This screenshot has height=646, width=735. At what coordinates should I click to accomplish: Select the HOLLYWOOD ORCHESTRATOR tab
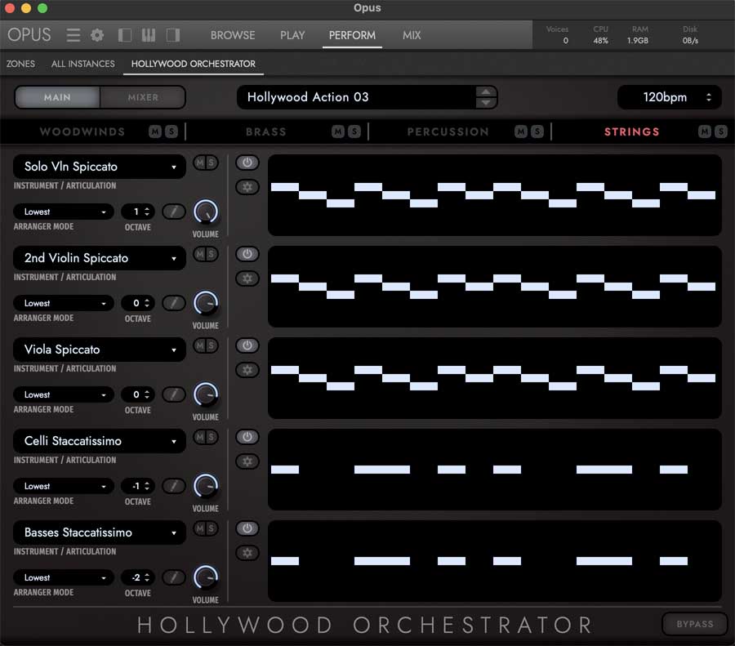click(193, 64)
